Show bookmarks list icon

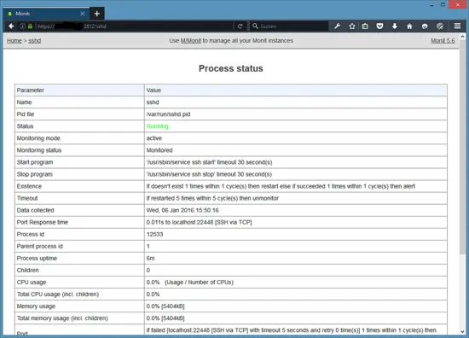click(365, 26)
